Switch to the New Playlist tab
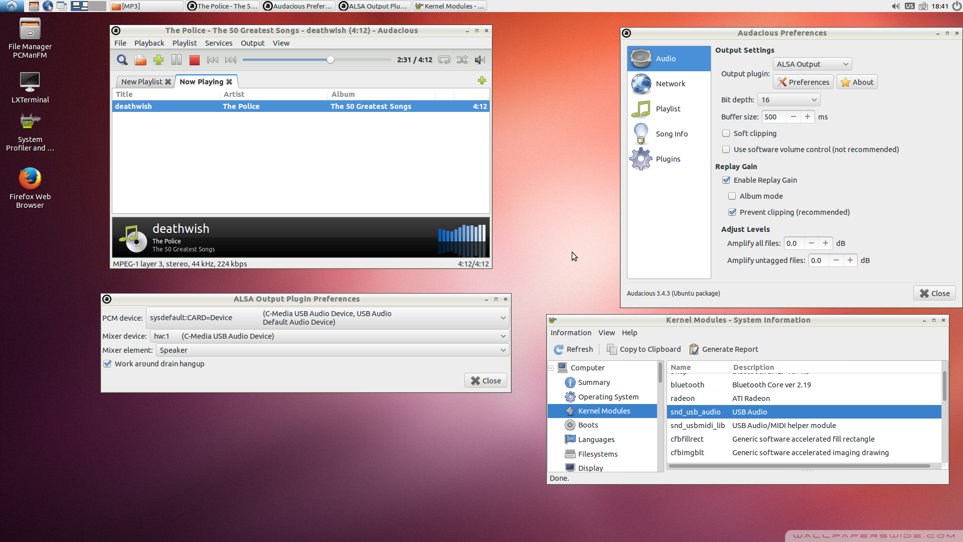Image resolution: width=963 pixels, height=542 pixels. click(x=141, y=82)
